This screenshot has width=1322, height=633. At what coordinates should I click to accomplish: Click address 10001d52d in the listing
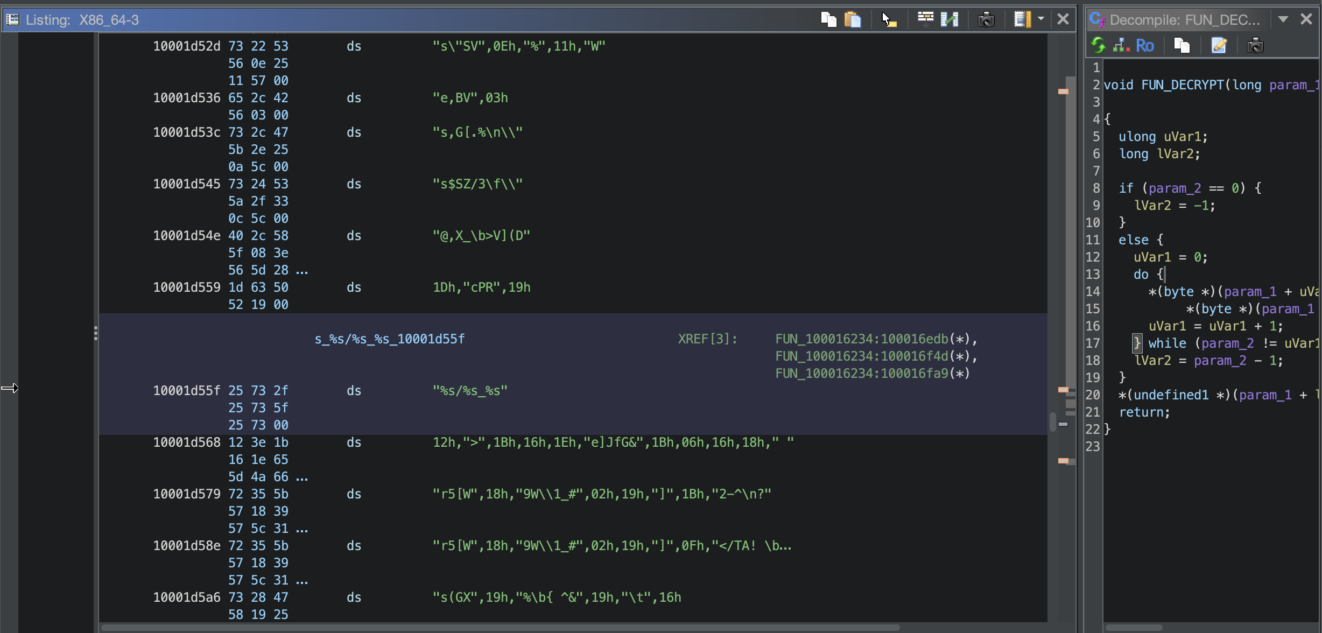click(x=187, y=46)
